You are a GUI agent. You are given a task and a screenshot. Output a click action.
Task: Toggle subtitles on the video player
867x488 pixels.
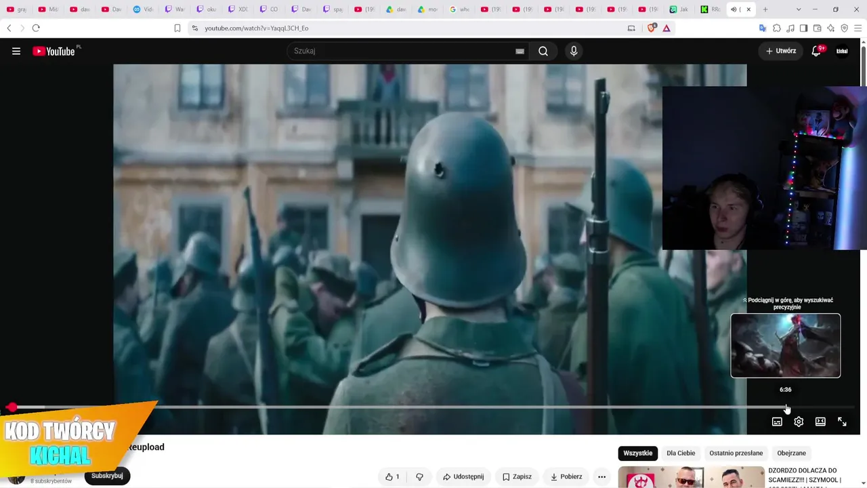(777, 422)
